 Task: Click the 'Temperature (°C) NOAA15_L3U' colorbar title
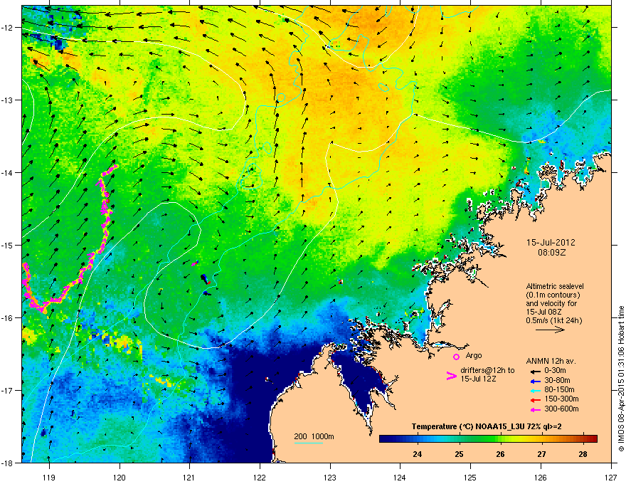[468, 426]
